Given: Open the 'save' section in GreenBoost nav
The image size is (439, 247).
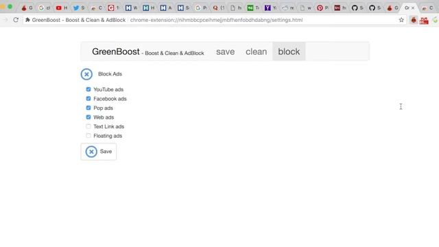Looking at the screenshot, I should point(226,51).
